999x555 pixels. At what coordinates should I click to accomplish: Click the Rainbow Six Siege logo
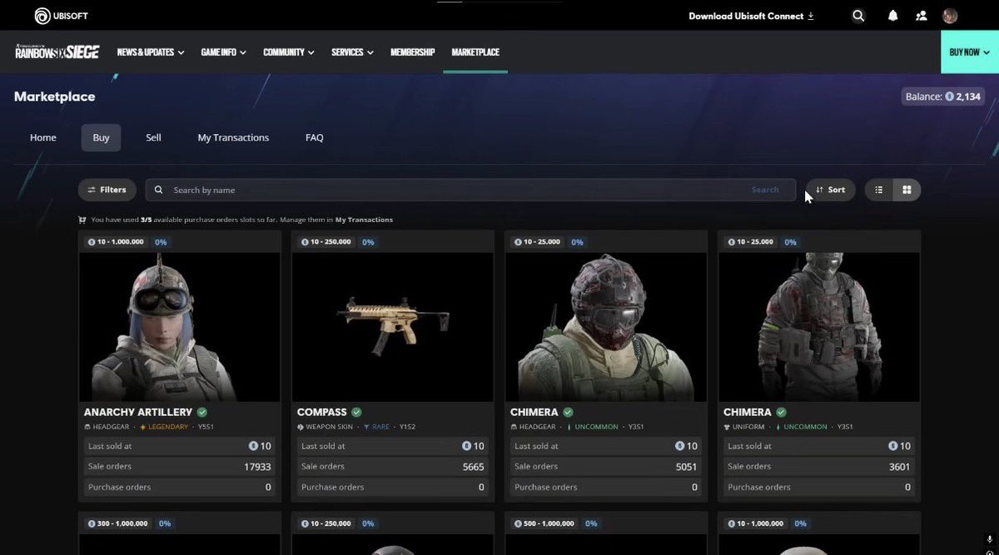[x=57, y=52]
